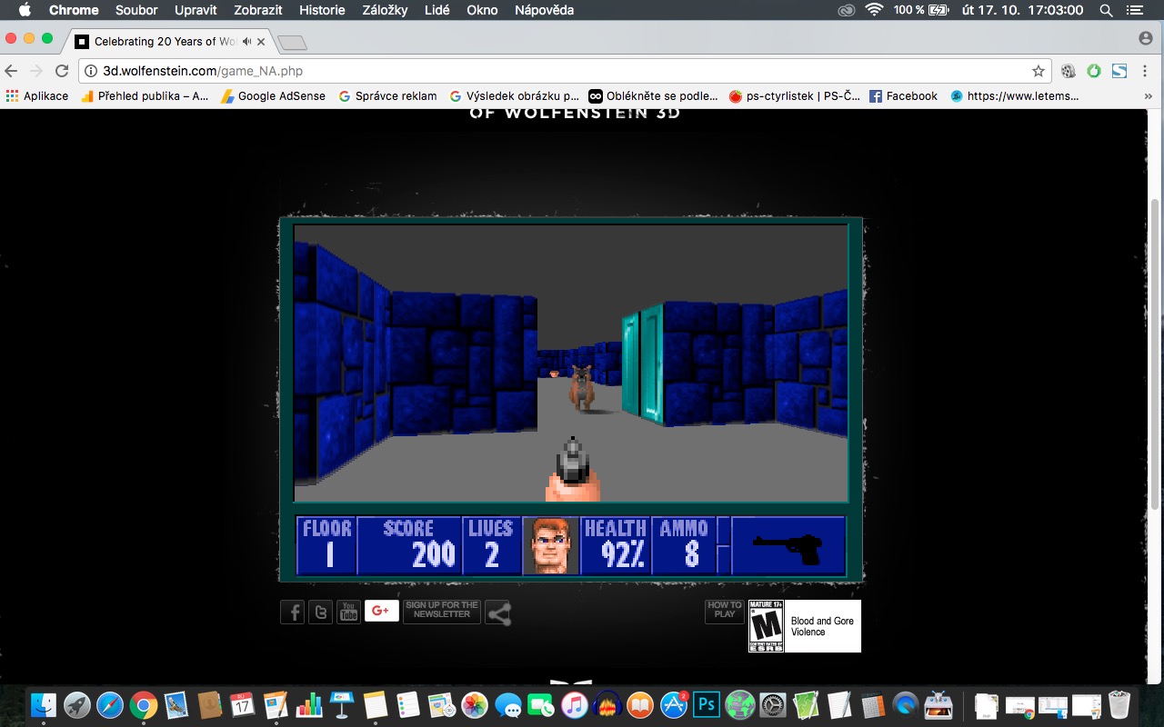
Task: Open the ps-ctyrlistek bookmark
Action: click(794, 95)
